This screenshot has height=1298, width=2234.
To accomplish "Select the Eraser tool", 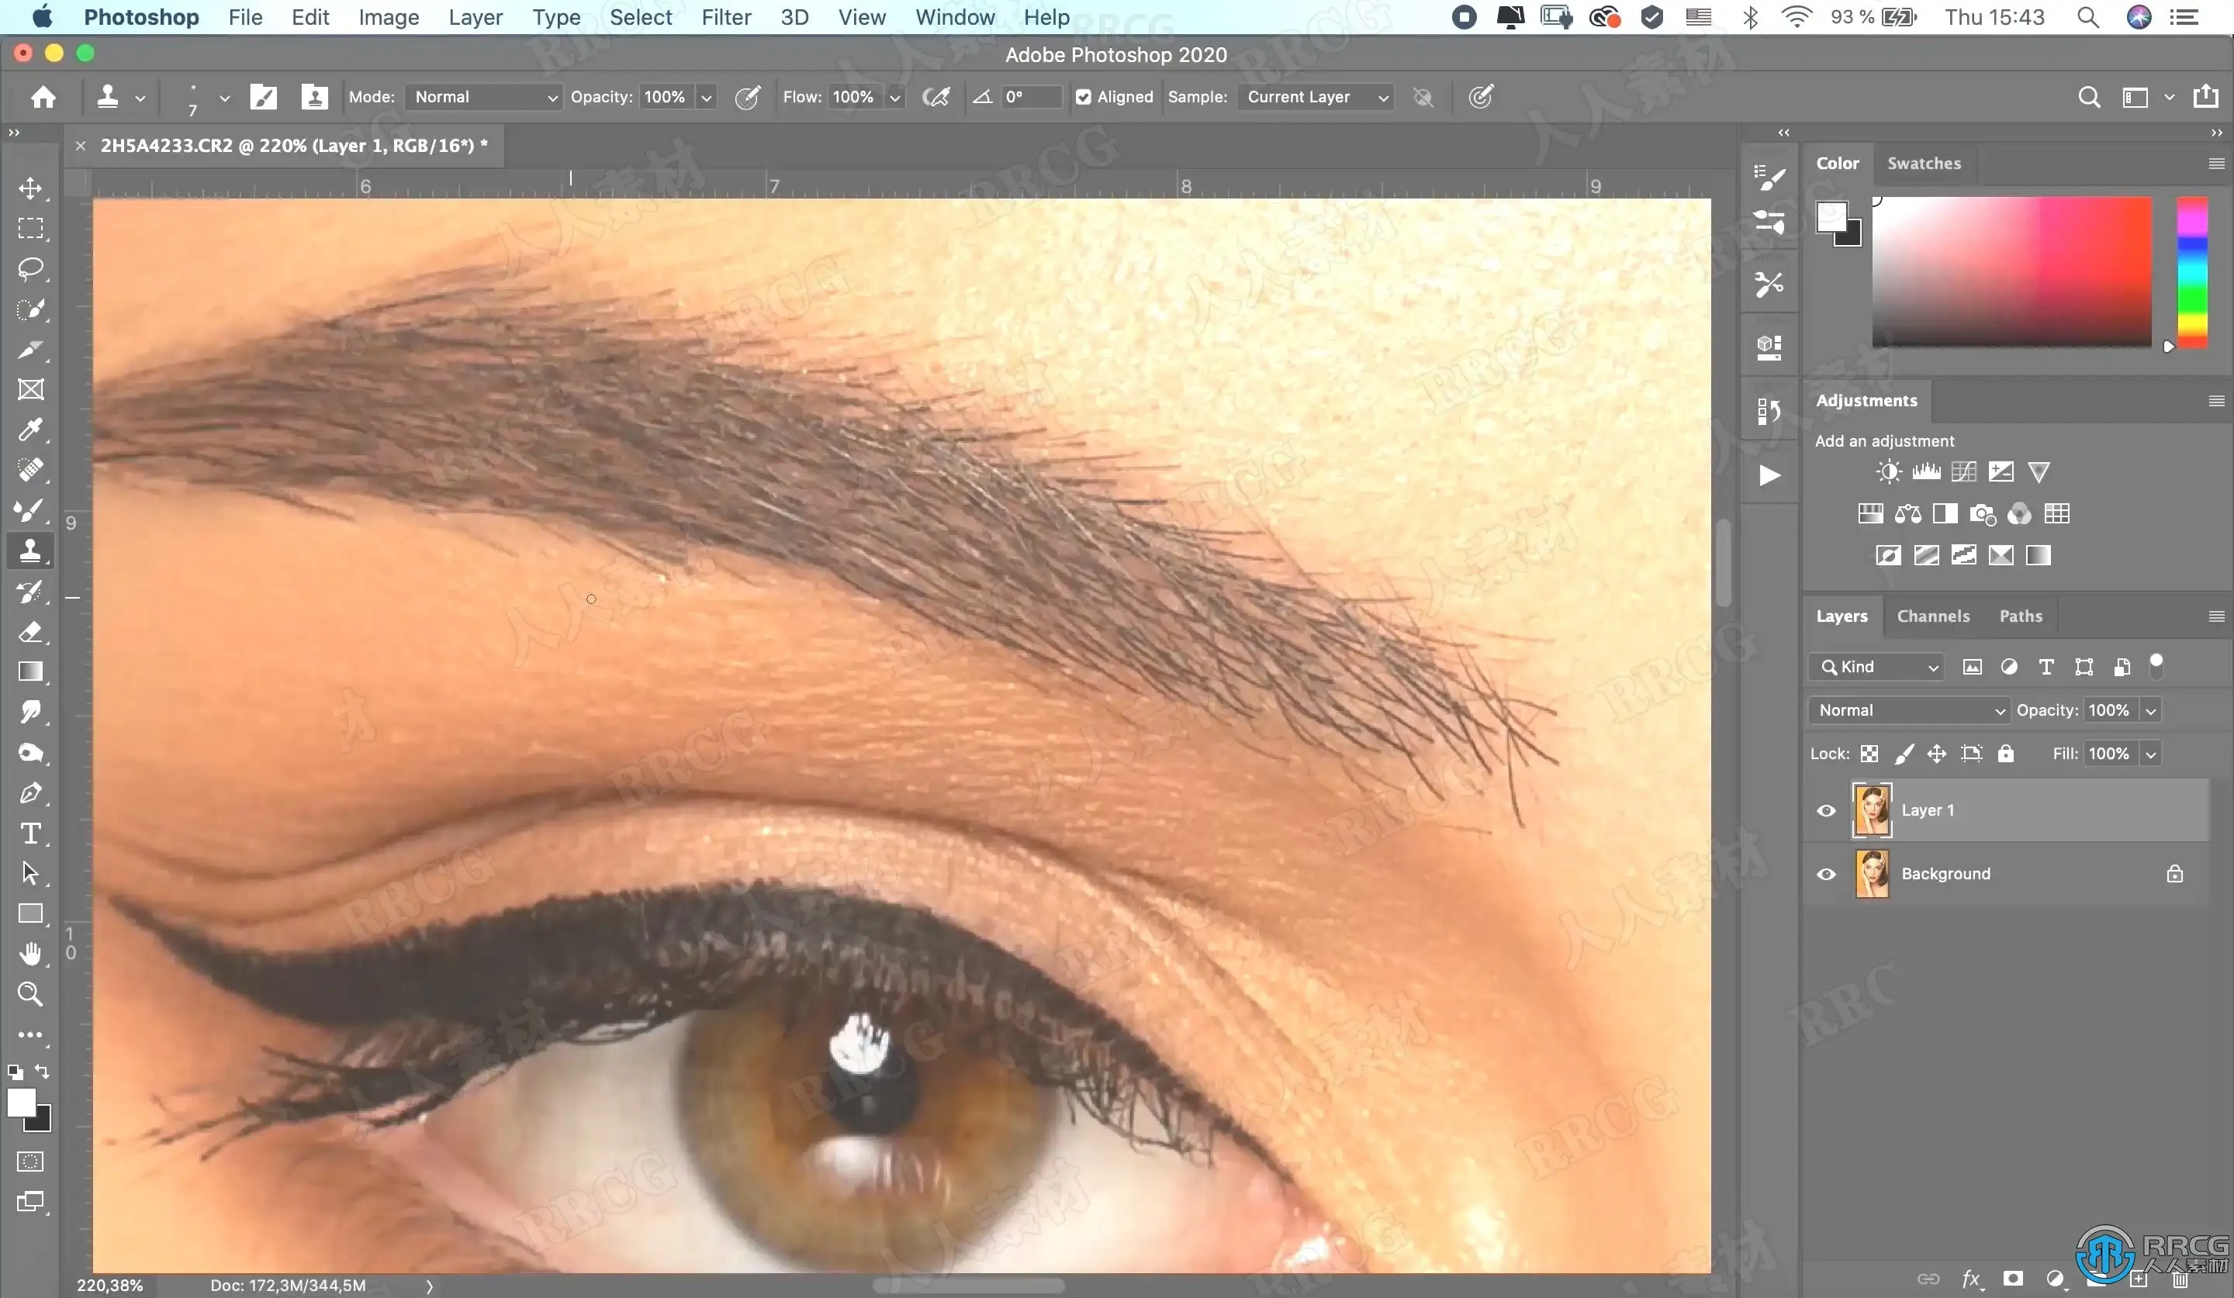I will 30,632.
